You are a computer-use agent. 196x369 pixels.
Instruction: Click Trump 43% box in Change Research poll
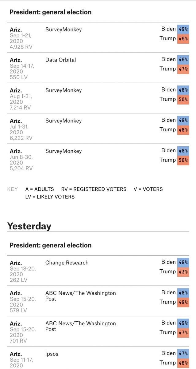(183, 272)
